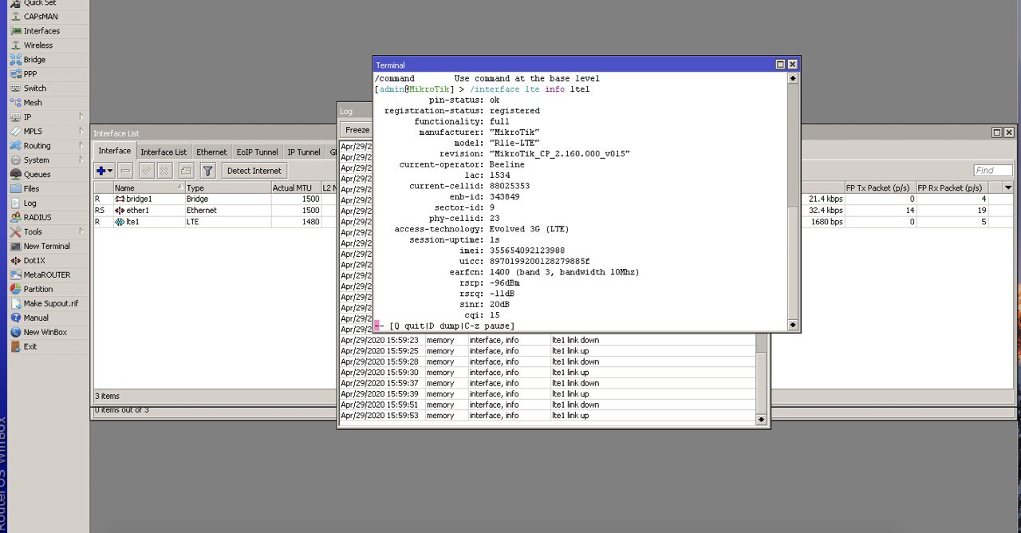Click the Disable (X) toolbar button

[164, 171]
